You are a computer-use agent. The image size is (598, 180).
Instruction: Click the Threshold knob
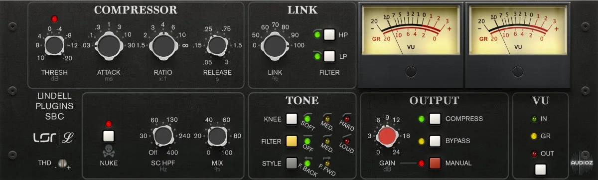(x=54, y=46)
